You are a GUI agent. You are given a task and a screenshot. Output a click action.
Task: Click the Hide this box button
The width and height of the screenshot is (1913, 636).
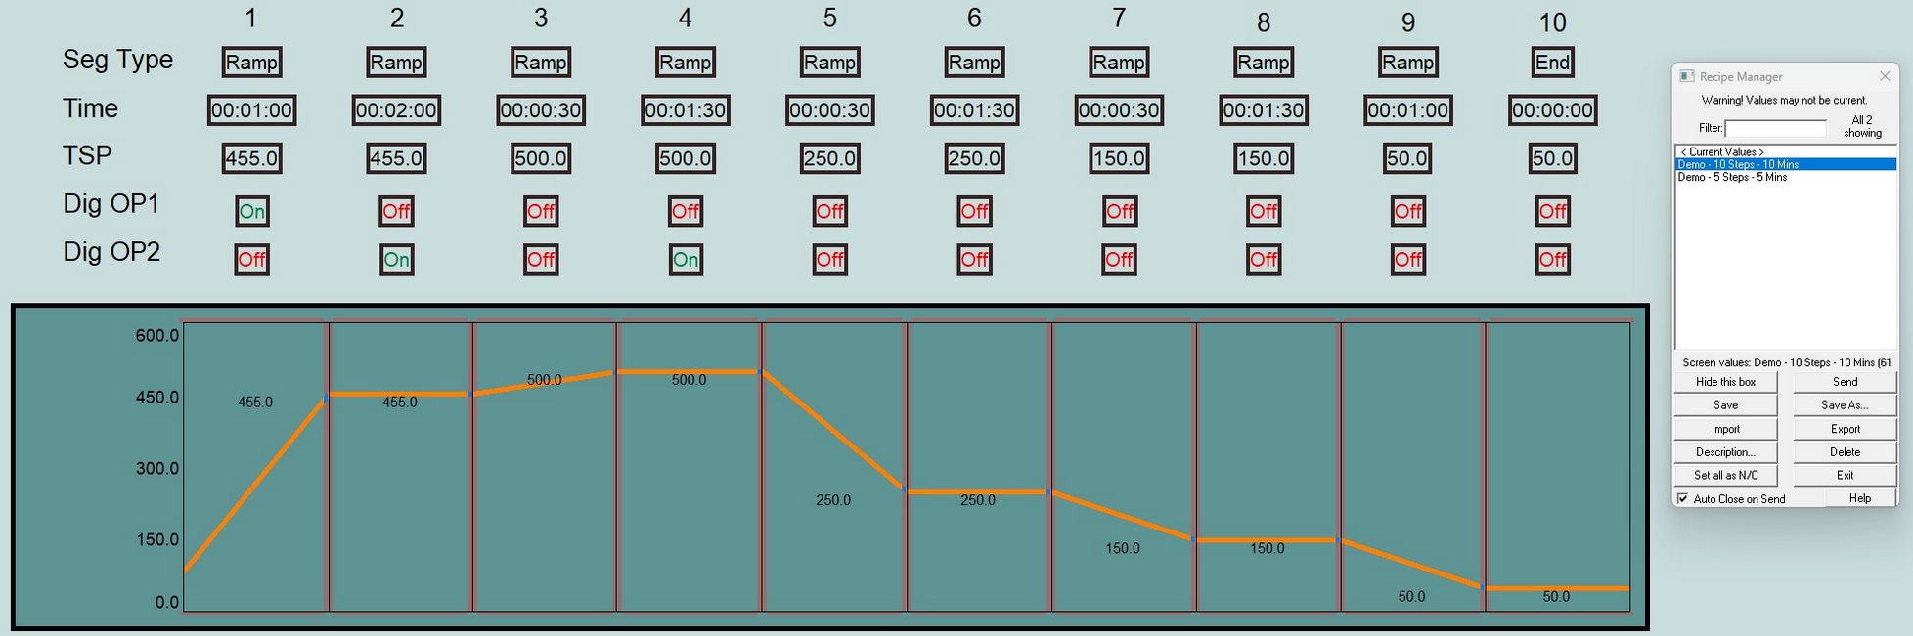click(1725, 382)
